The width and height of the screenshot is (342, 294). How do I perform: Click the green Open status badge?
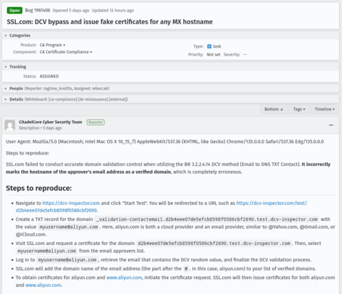click(x=15, y=11)
